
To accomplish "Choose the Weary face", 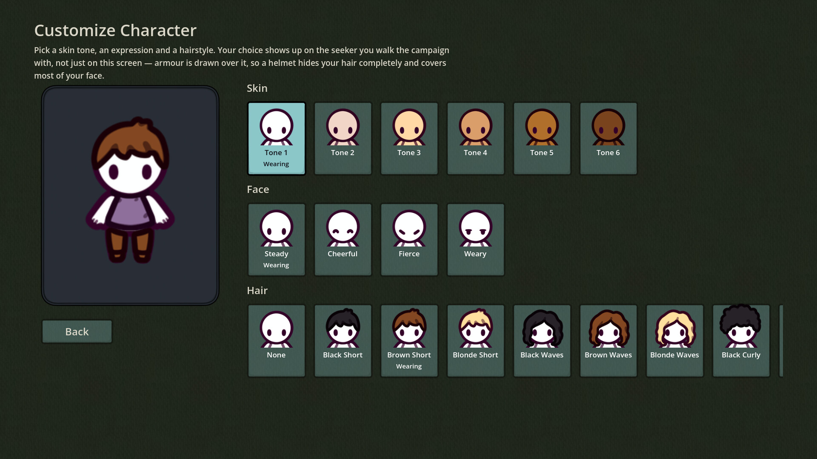I will coord(475,240).
